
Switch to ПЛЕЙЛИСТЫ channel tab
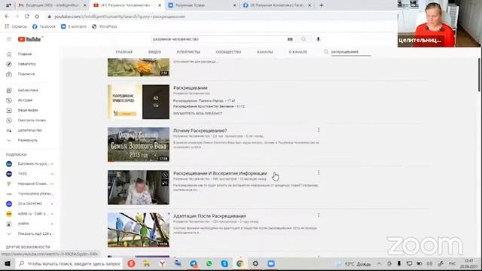[188, 52]
